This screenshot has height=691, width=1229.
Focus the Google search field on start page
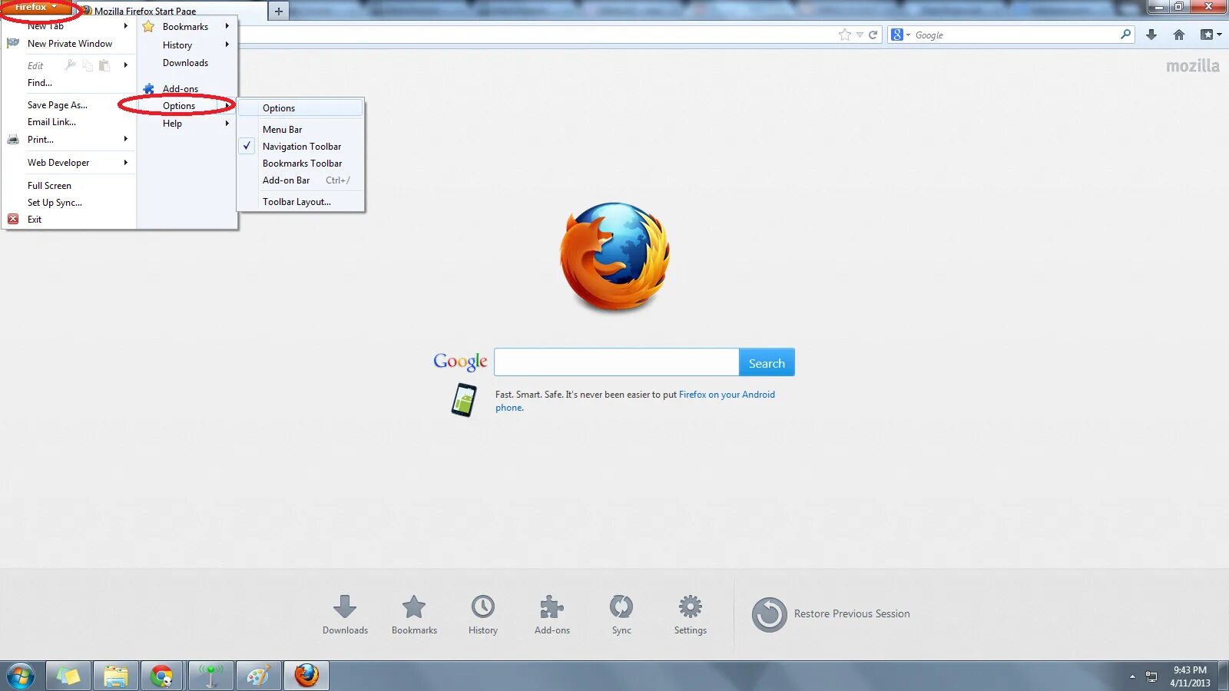pyautogui.click(x=617, y=362)
